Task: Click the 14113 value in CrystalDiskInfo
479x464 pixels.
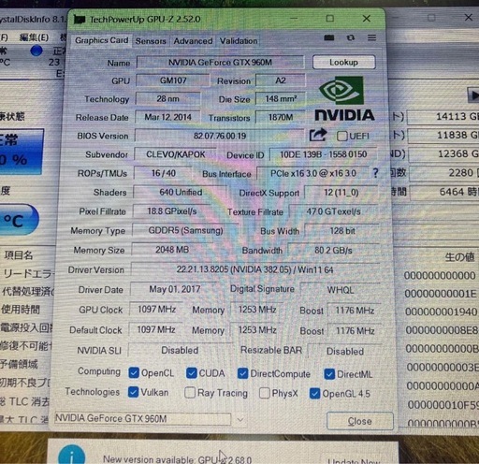Action: 443,117
